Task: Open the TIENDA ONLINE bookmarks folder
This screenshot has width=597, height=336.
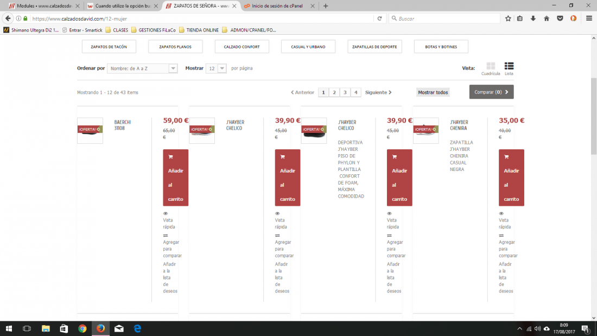Action: tap(199, 30)
